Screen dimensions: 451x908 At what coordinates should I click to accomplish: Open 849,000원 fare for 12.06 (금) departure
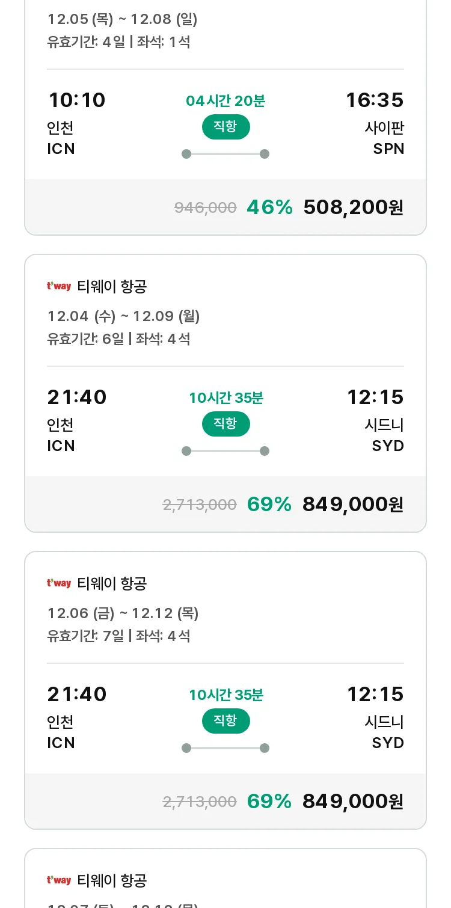[353, 802]
